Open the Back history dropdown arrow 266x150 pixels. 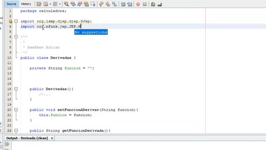[50, 4]
